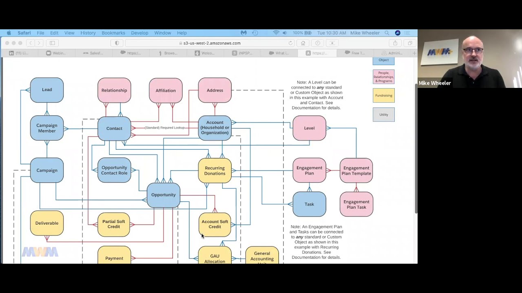Click the Mike Wheeler user name menu
This screenshot has width=522, height=293.
pos(365,33)
